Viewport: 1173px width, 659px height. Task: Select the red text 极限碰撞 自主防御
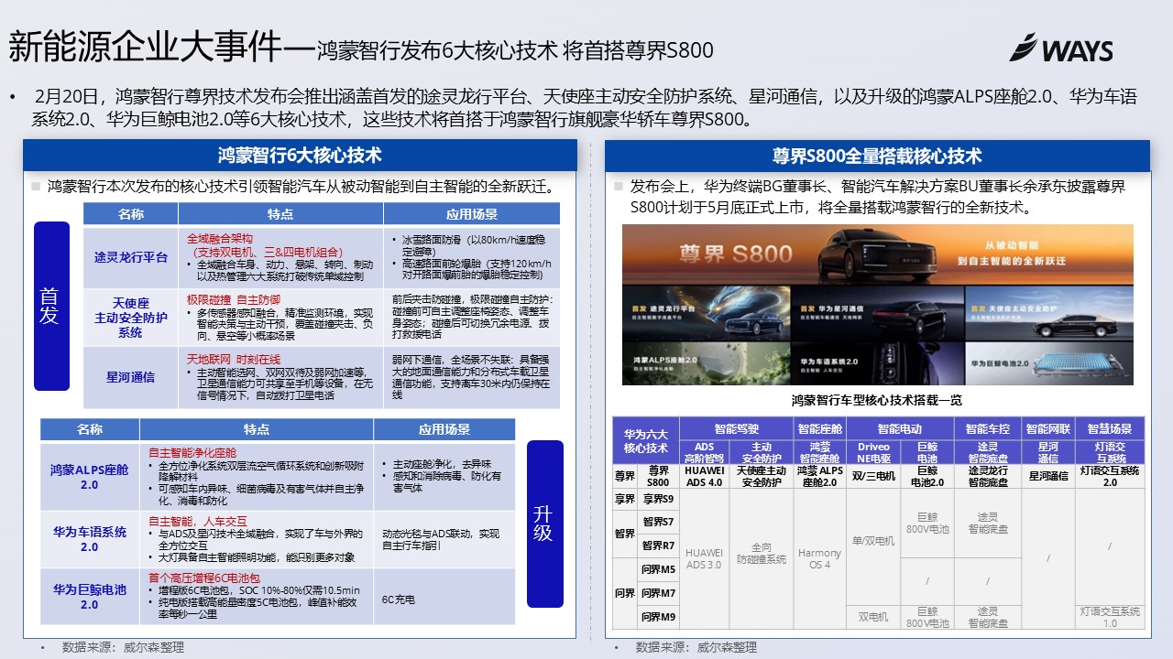pyautogui.click(x=234, y=299)
